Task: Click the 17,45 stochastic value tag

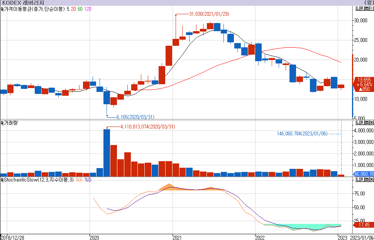Action: [x=364, y=225]
